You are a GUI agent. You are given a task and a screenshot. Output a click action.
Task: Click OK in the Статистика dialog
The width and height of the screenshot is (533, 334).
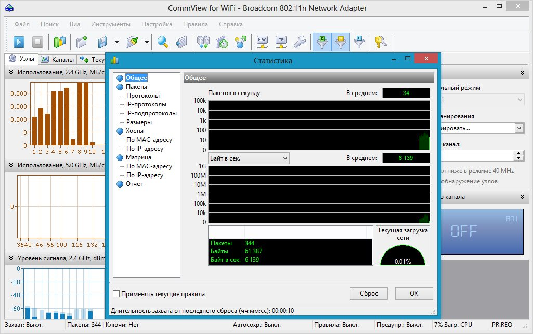coord(413,293)
